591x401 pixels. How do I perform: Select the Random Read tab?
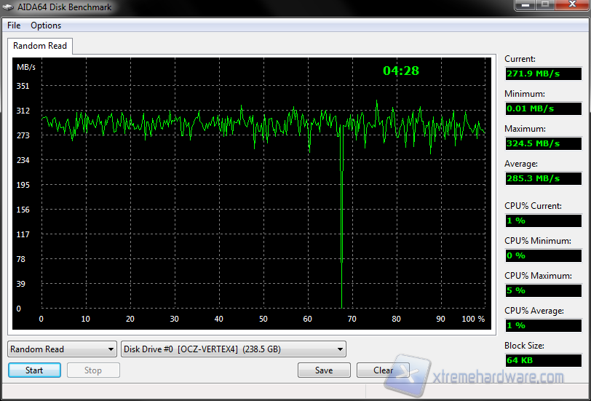click(x=40, y=46)
